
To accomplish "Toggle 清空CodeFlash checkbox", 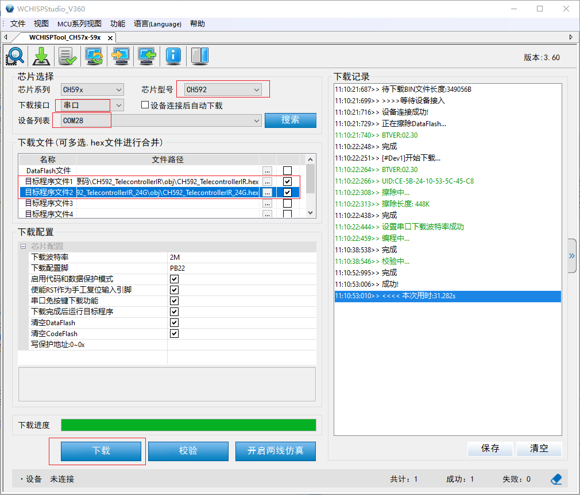I will 174,334.
